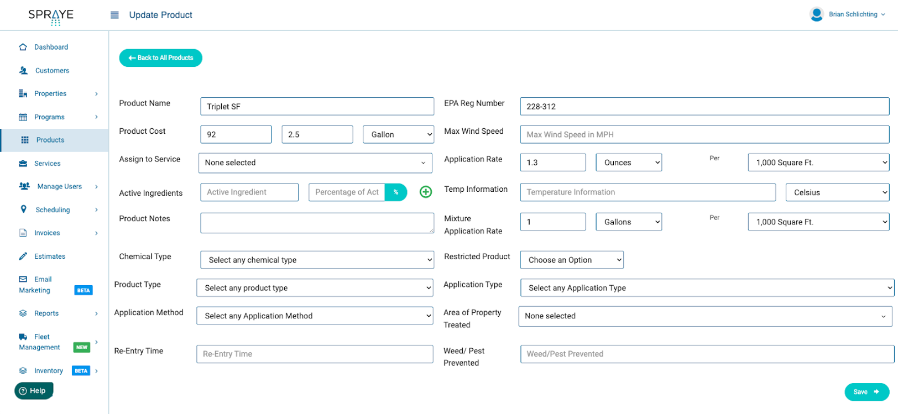This screenshot has width=898, height=414.
Task: Expand the Programs submenu chevron
Action: click(96, 117)
